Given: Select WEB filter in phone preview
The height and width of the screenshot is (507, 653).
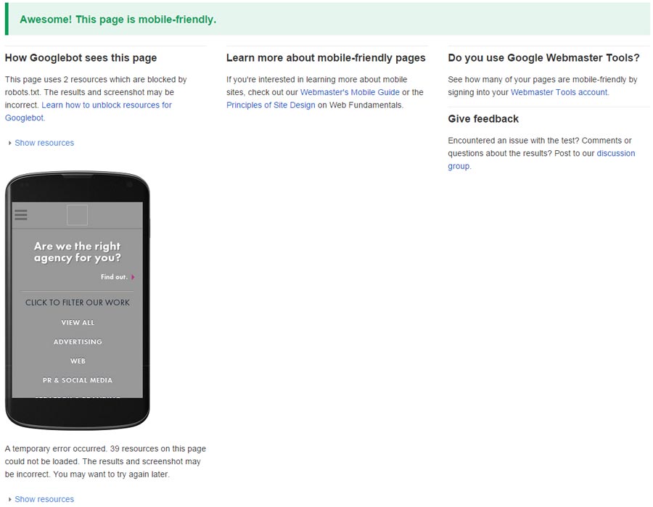Looking at the screenshot, I should pos(78,361).
